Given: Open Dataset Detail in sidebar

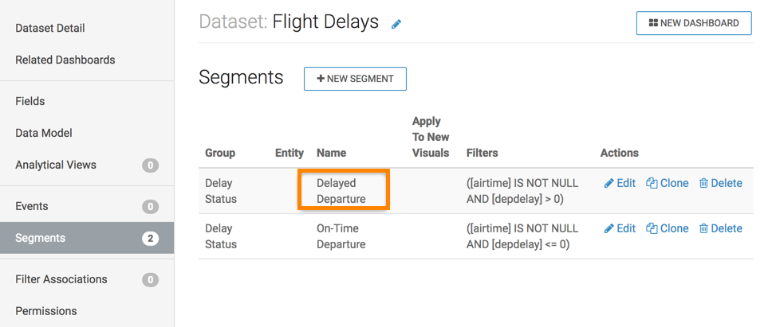Looking at the screenshot, I should (50, 28).
